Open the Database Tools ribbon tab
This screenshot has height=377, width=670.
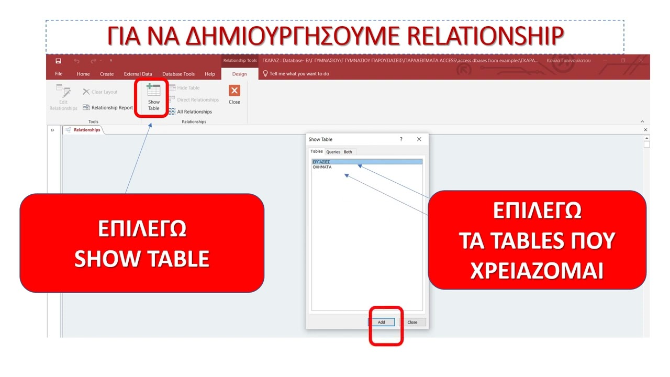(178, 74)
